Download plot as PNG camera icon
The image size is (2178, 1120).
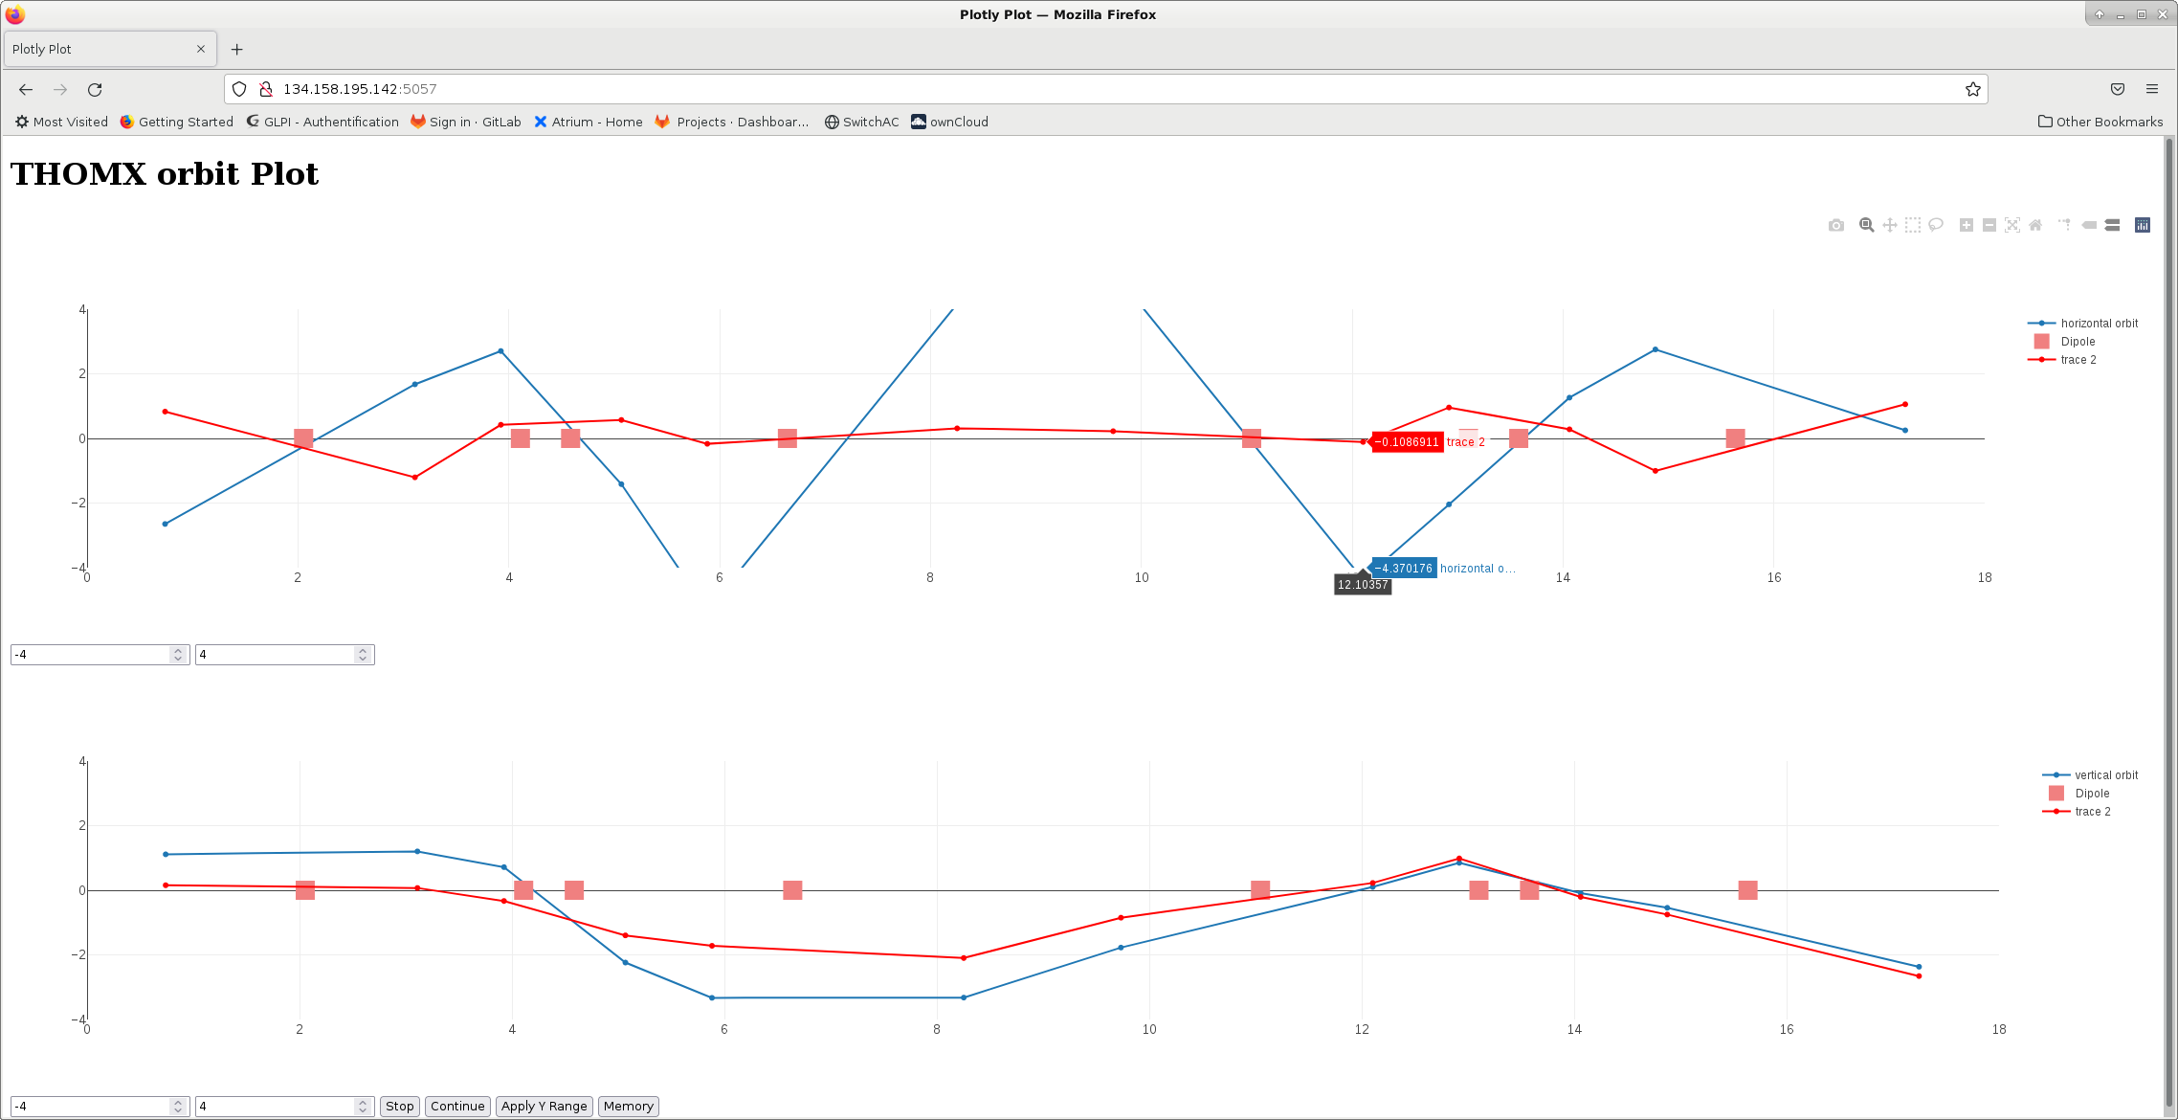click(1835, 225)
